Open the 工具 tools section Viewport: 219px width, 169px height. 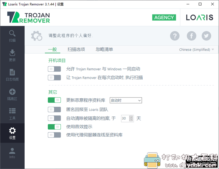coord(12,114)
